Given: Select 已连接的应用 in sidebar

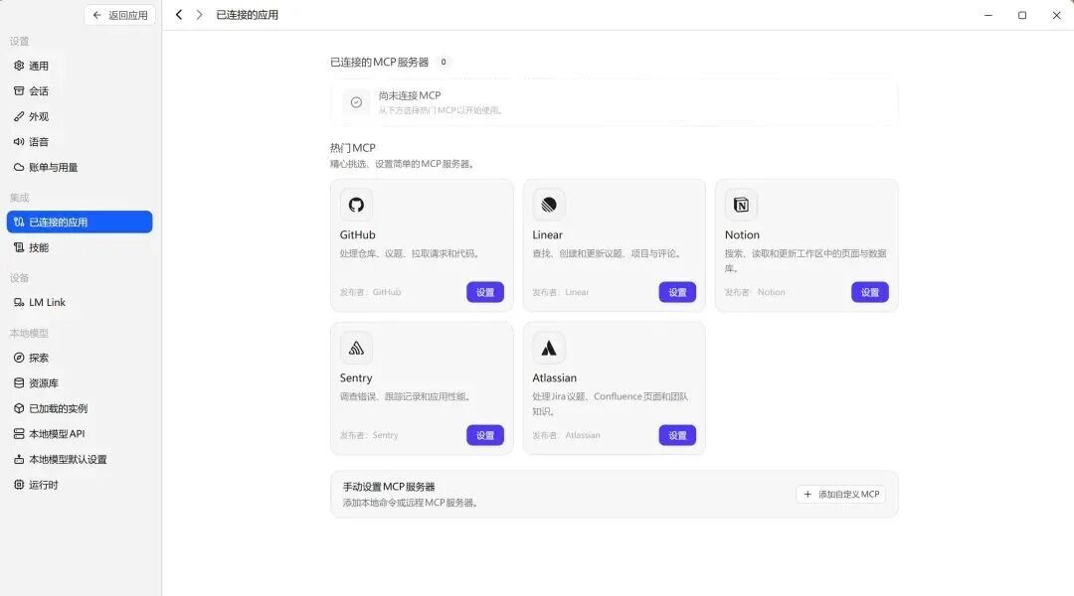Looking at the screenshot, I should coord(80,222).
